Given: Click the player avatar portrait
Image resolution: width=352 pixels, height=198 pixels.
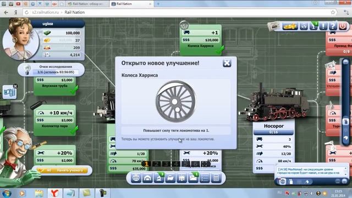Looking at the screenshot, I should coord(21,40).
